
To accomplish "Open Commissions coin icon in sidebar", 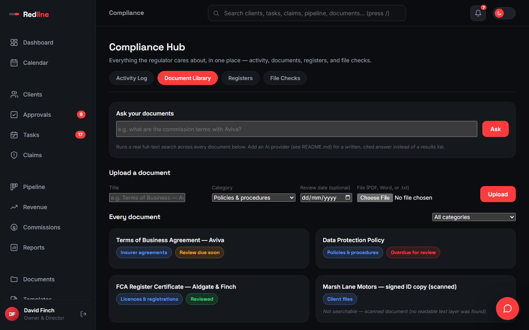I will pyautogui.click(x=14, y=227).
